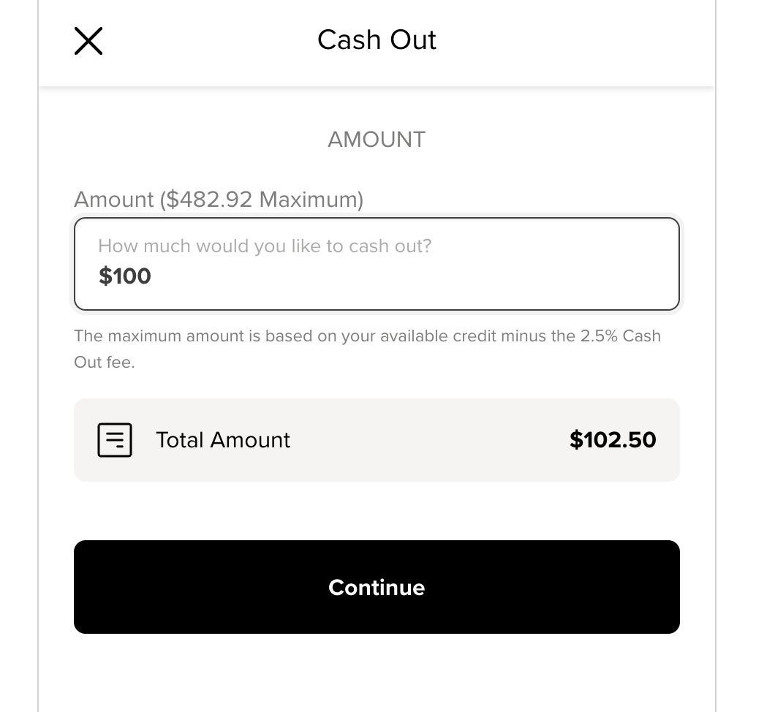Click the maximum amount helper text

[x=367, y=336]
